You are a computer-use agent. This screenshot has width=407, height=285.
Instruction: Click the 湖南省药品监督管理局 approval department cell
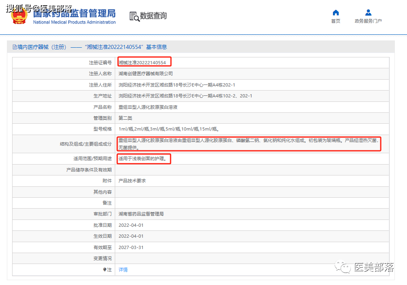pyautogui.click(x=141, y=214)
